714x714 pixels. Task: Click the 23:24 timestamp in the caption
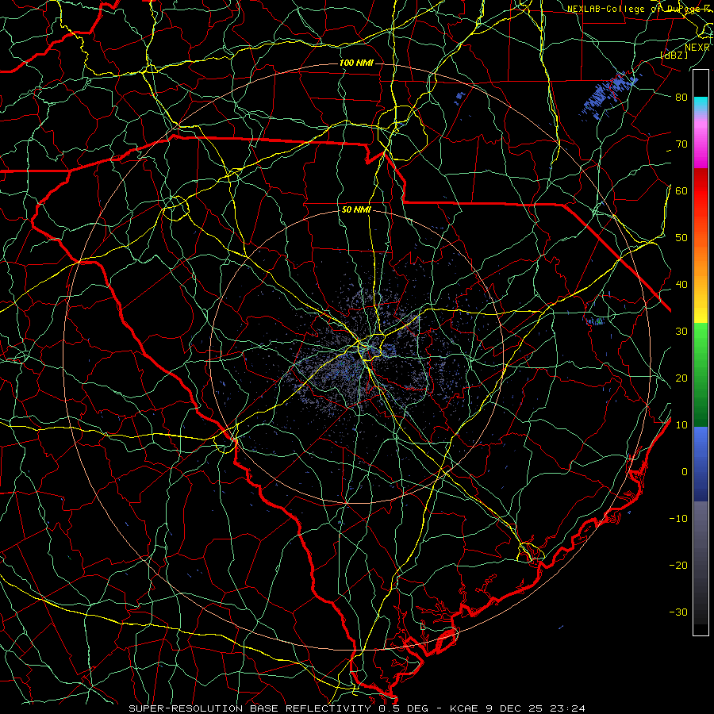pyautogui.click(x=567, y=708)
